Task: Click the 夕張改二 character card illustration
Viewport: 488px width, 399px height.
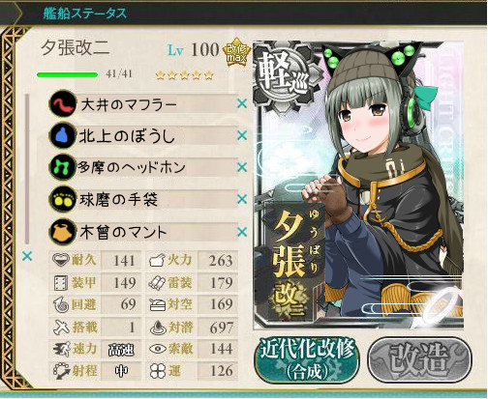Action: [x=359, y=185]
